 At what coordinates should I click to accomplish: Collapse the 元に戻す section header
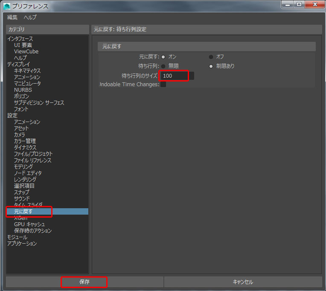(207, 47)
